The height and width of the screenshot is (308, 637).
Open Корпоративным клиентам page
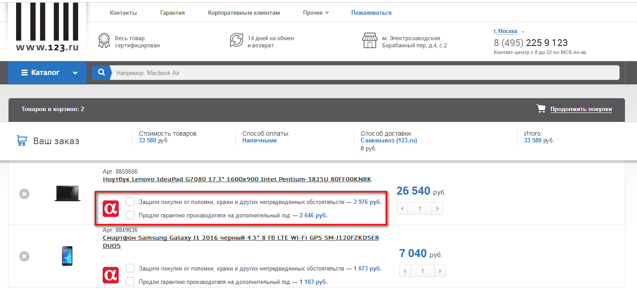pyautogui.click(x=244, y=13)
